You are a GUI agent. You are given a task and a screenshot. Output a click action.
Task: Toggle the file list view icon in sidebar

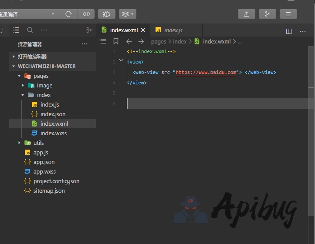[x=16, y=30]
